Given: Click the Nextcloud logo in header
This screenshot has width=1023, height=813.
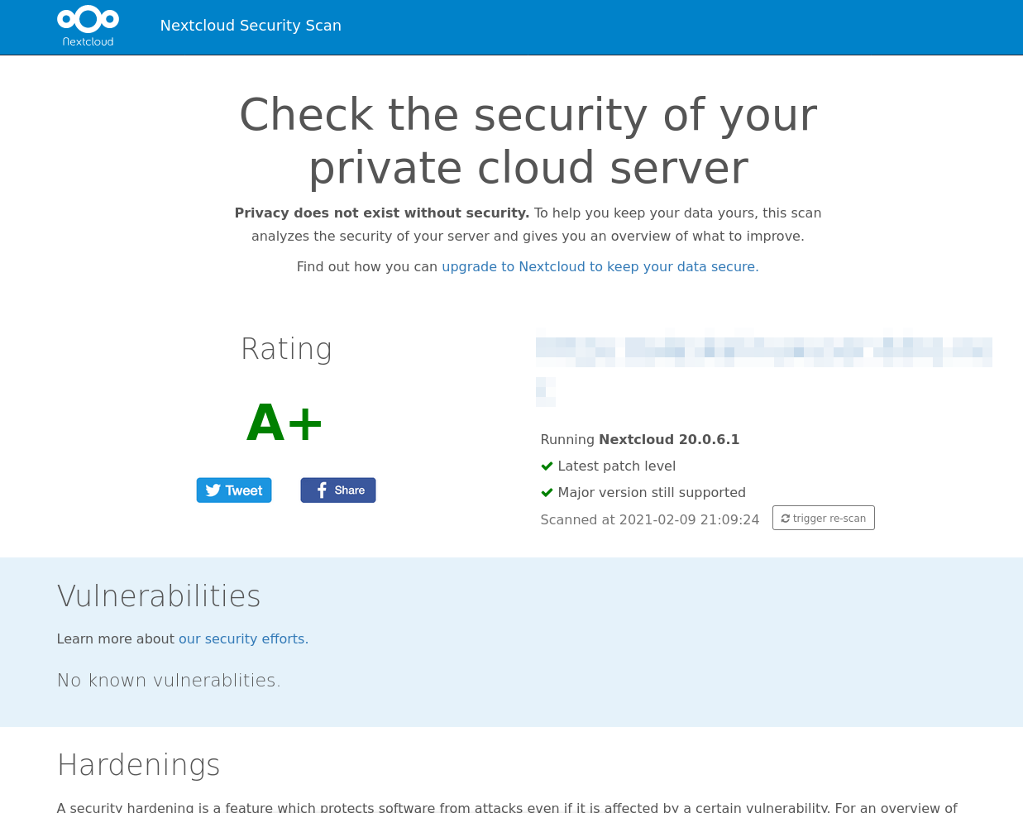Looking at the screenshot, I should coord(88,26).
